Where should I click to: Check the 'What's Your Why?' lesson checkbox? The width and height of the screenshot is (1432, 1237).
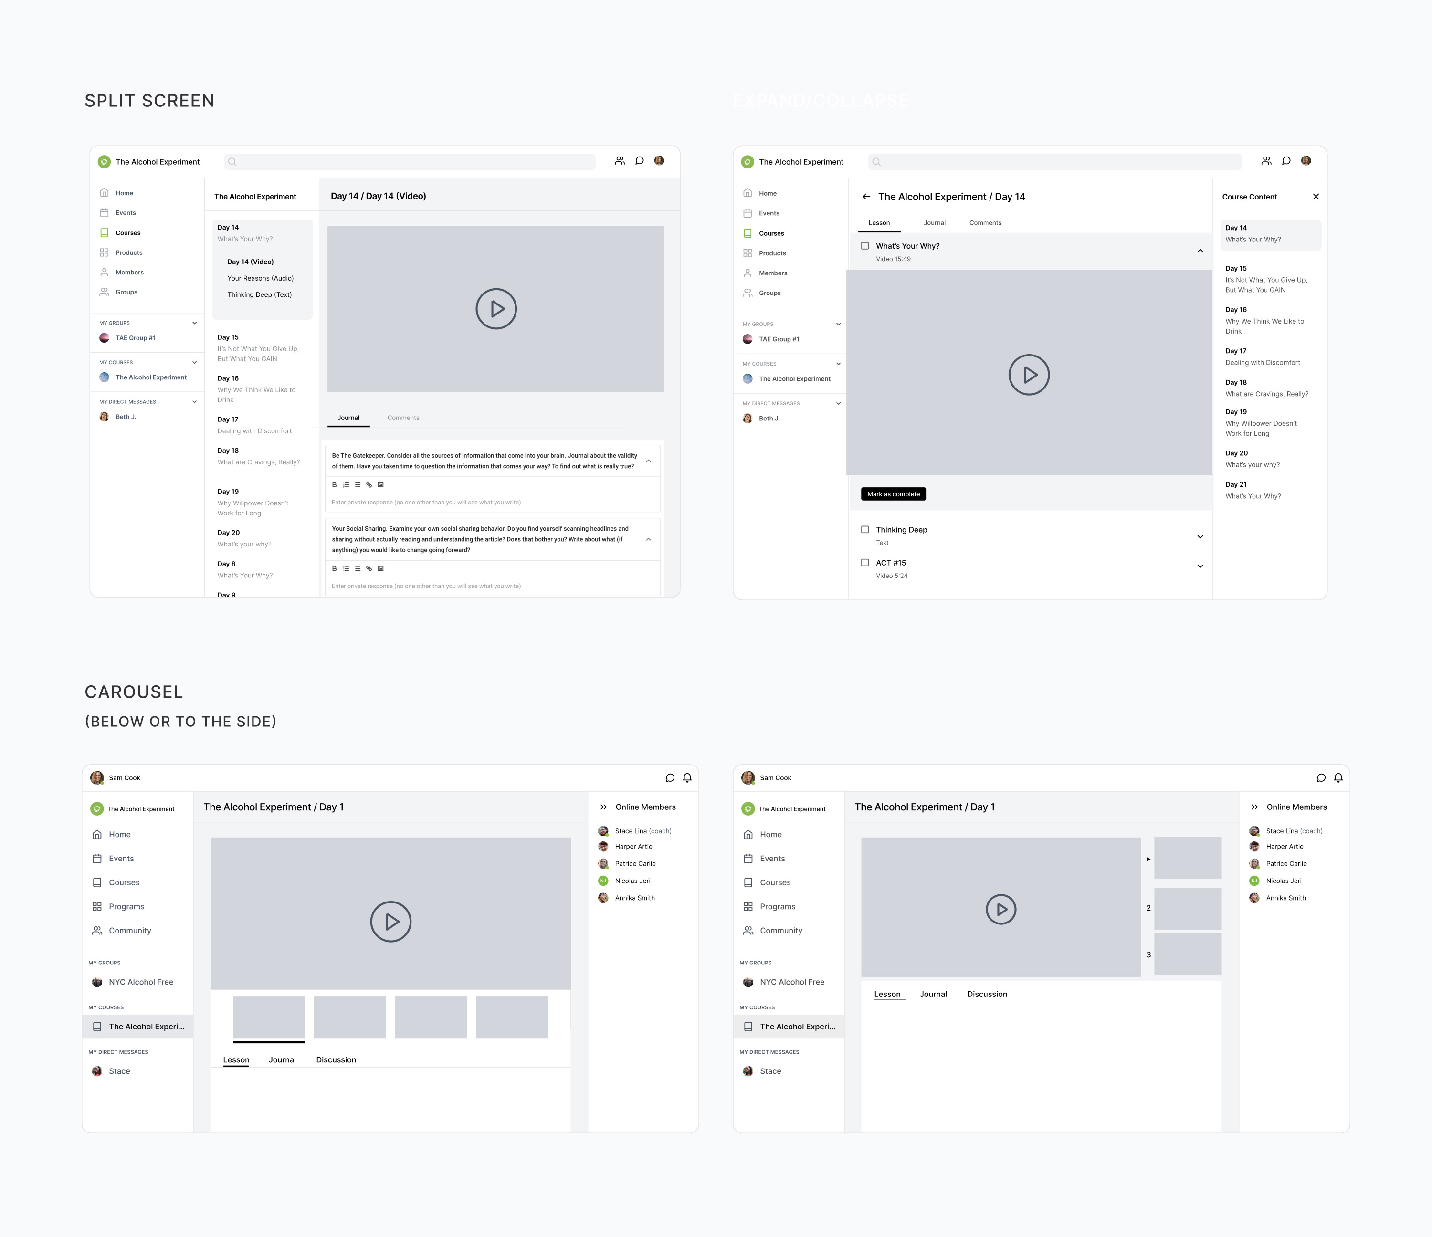pos(864,246)
